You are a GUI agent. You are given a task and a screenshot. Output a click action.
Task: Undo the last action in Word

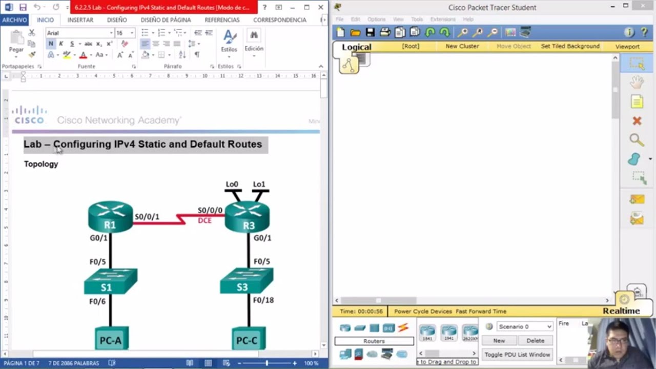coord(37,7)
